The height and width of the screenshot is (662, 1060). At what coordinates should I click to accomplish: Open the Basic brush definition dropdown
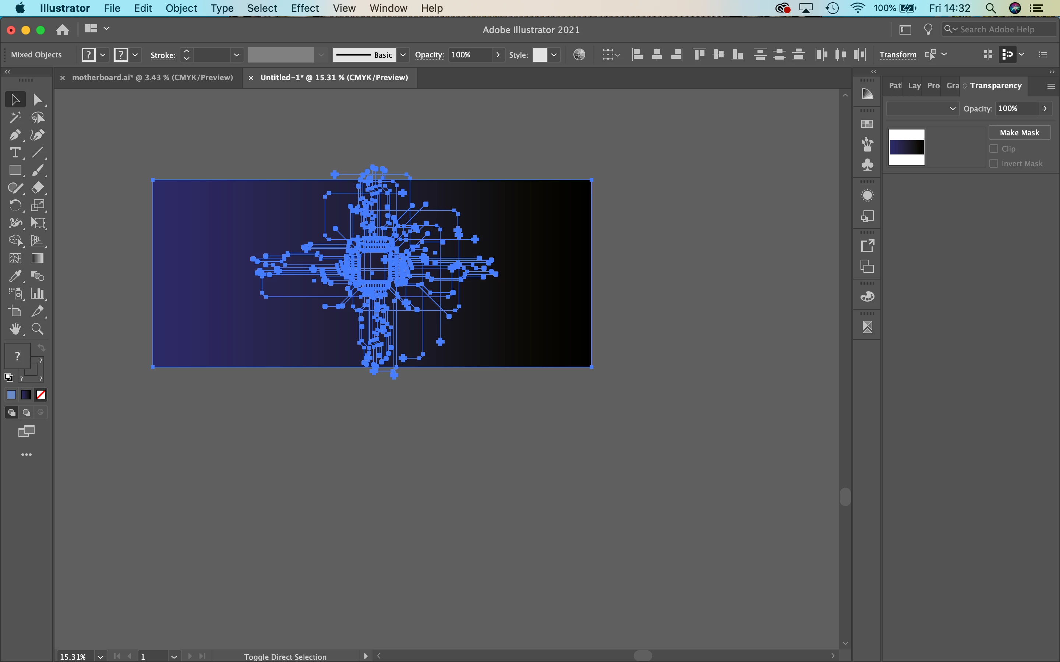tap(403, 55)
